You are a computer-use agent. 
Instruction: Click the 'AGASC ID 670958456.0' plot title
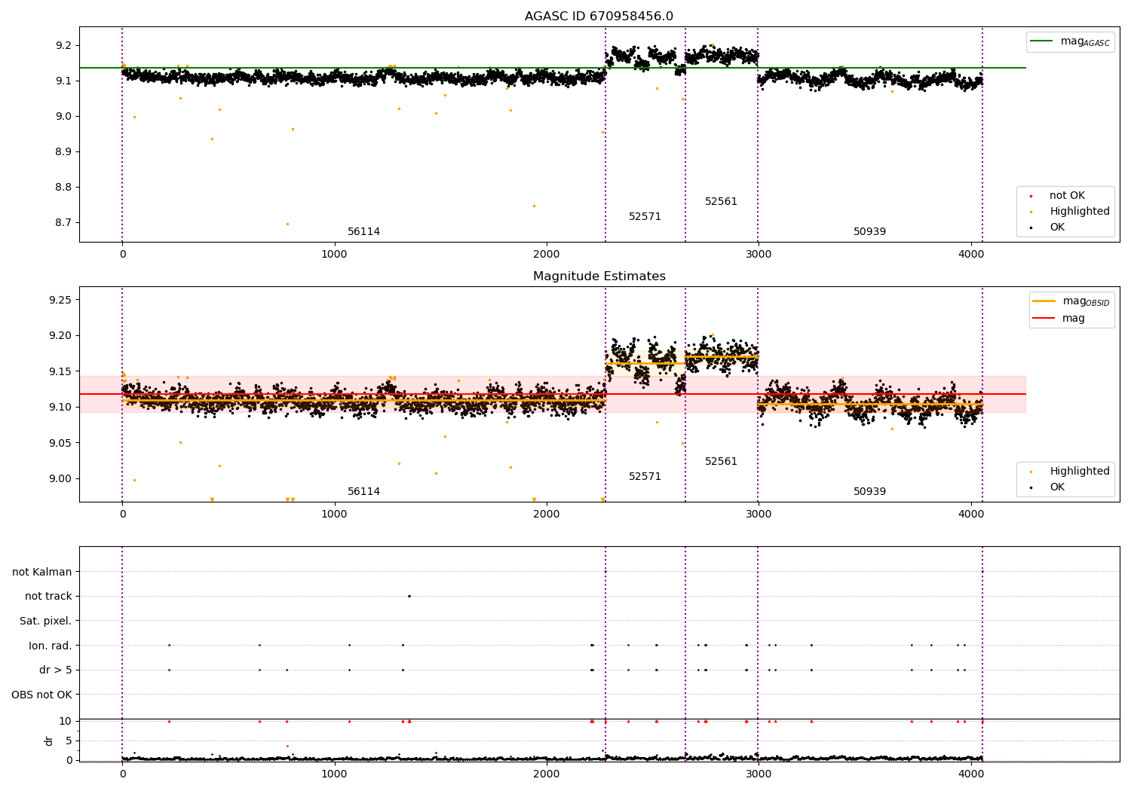599,17
